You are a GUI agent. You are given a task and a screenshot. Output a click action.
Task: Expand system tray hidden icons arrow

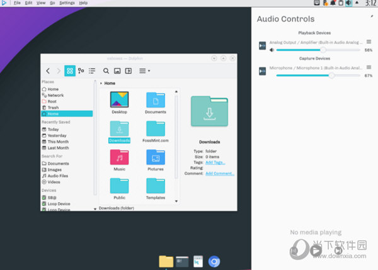pos(357,3)
